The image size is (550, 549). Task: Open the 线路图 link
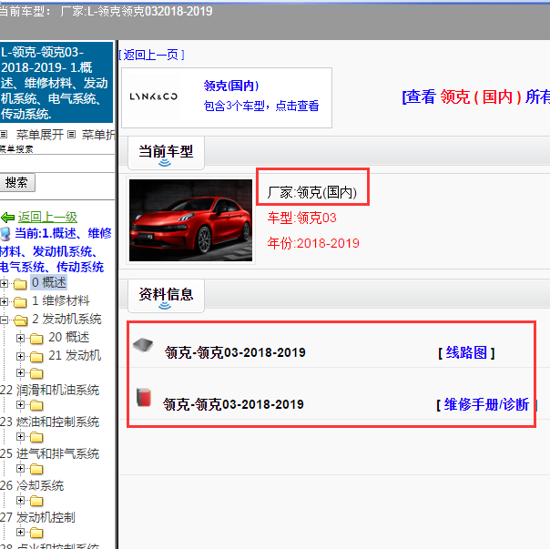pos(466,352)
